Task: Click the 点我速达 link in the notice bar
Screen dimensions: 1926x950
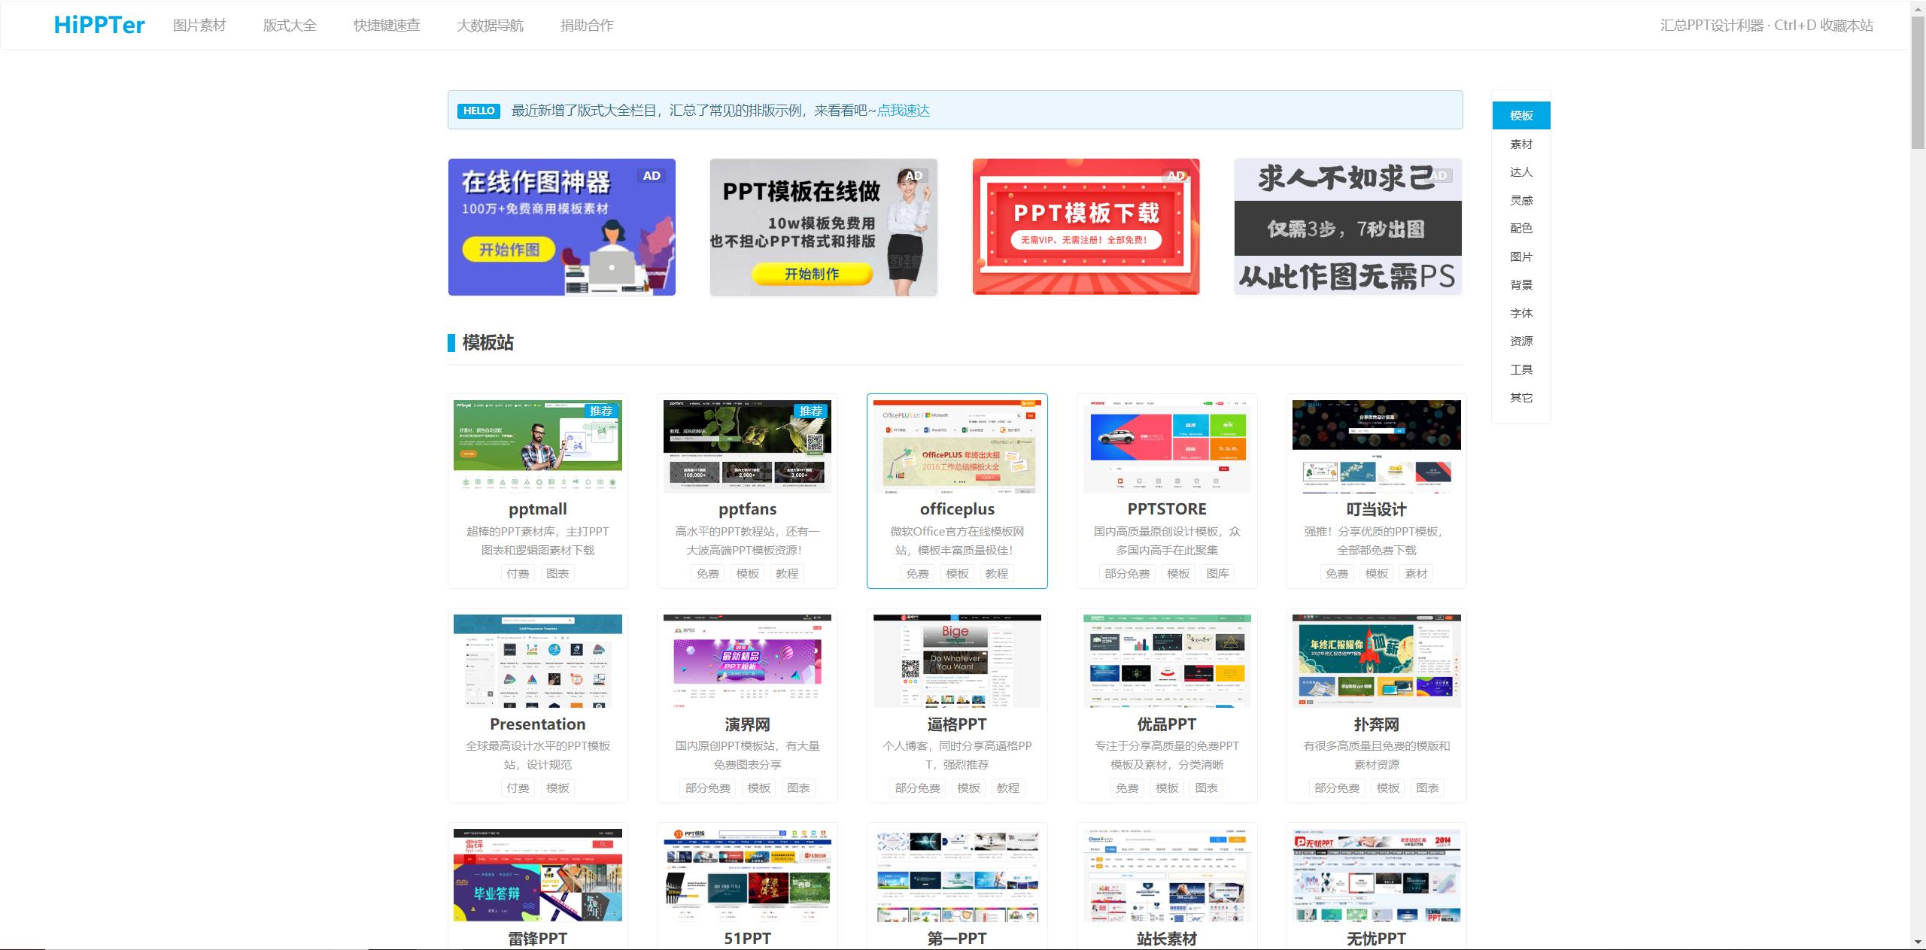Action: pyautogui.click(x=902, y=110)
